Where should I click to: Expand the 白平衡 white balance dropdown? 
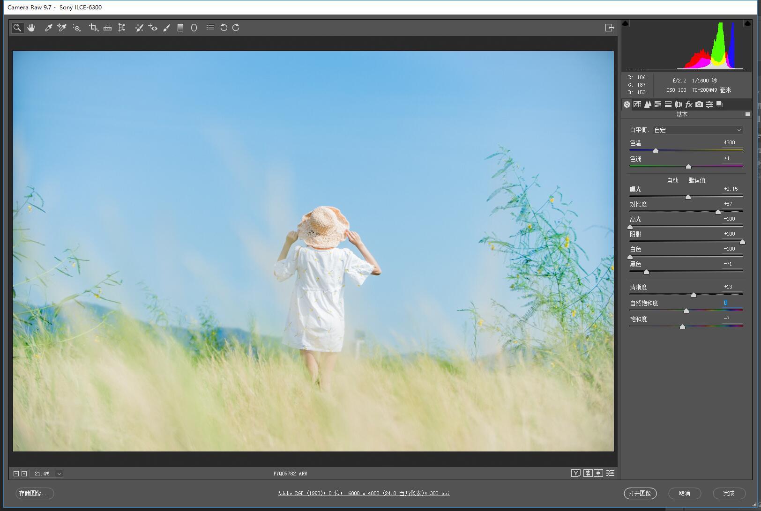[x=698, y=130]
